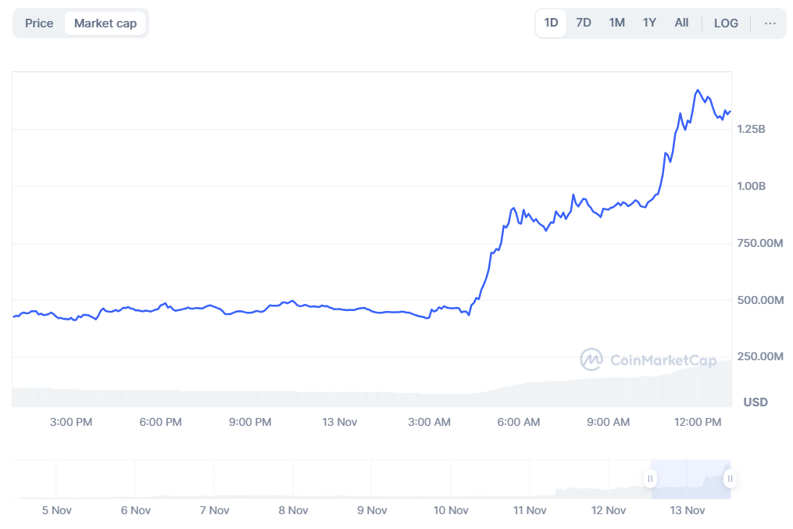Click the CoinMarketCap logo watermark
Screen dimensions: 793x529
(638, 359)
